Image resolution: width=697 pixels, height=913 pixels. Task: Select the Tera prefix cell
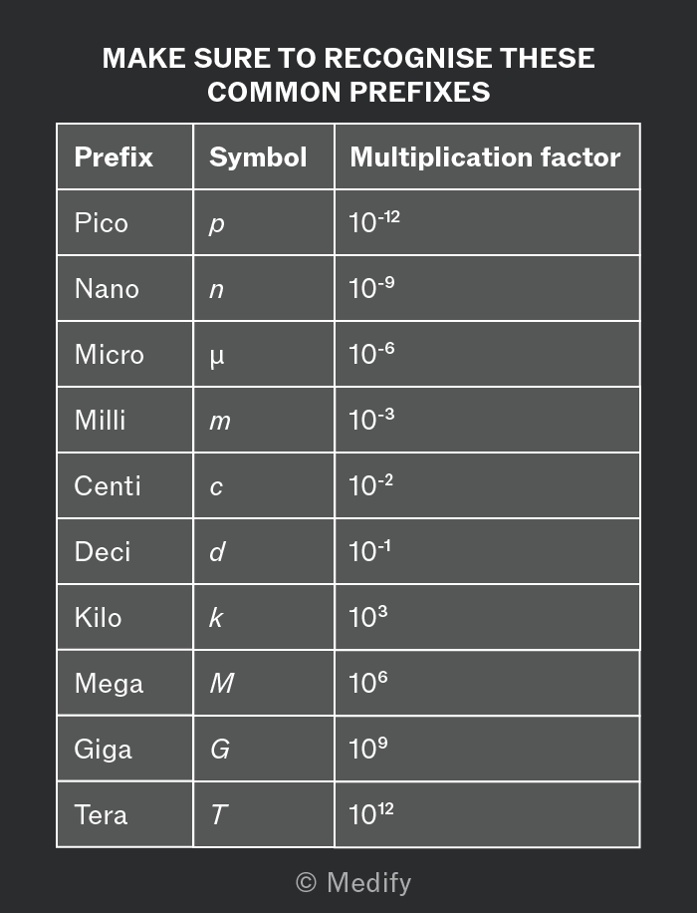(x=125, y=814)
